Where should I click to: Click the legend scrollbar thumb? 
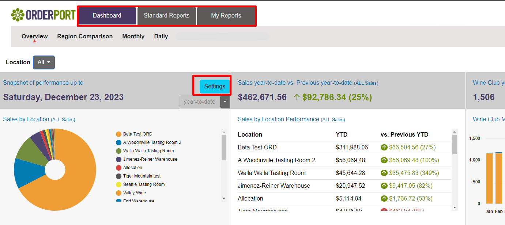(224, 148)
